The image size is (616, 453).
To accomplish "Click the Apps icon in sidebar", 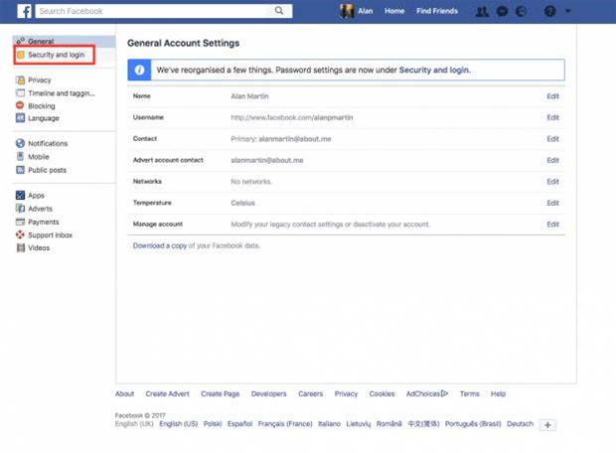I will click(20, 196).
